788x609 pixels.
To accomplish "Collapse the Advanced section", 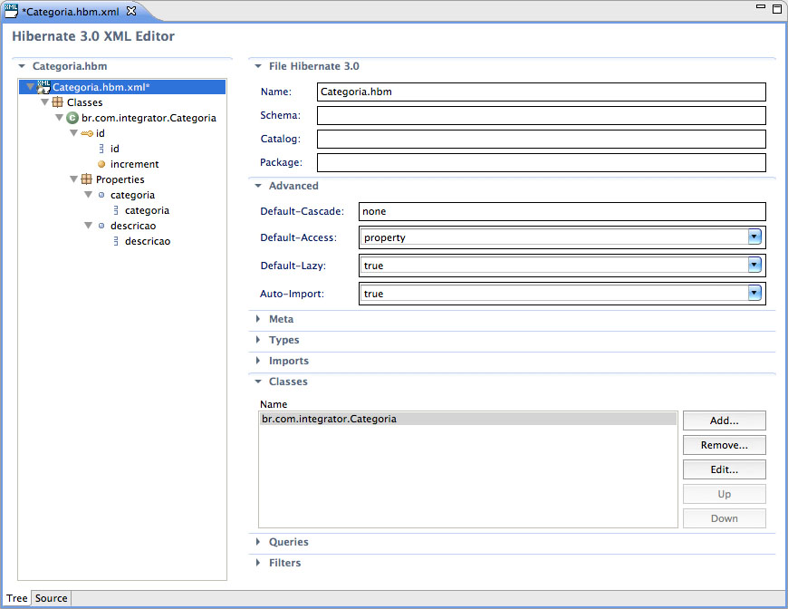I will 258,186.
